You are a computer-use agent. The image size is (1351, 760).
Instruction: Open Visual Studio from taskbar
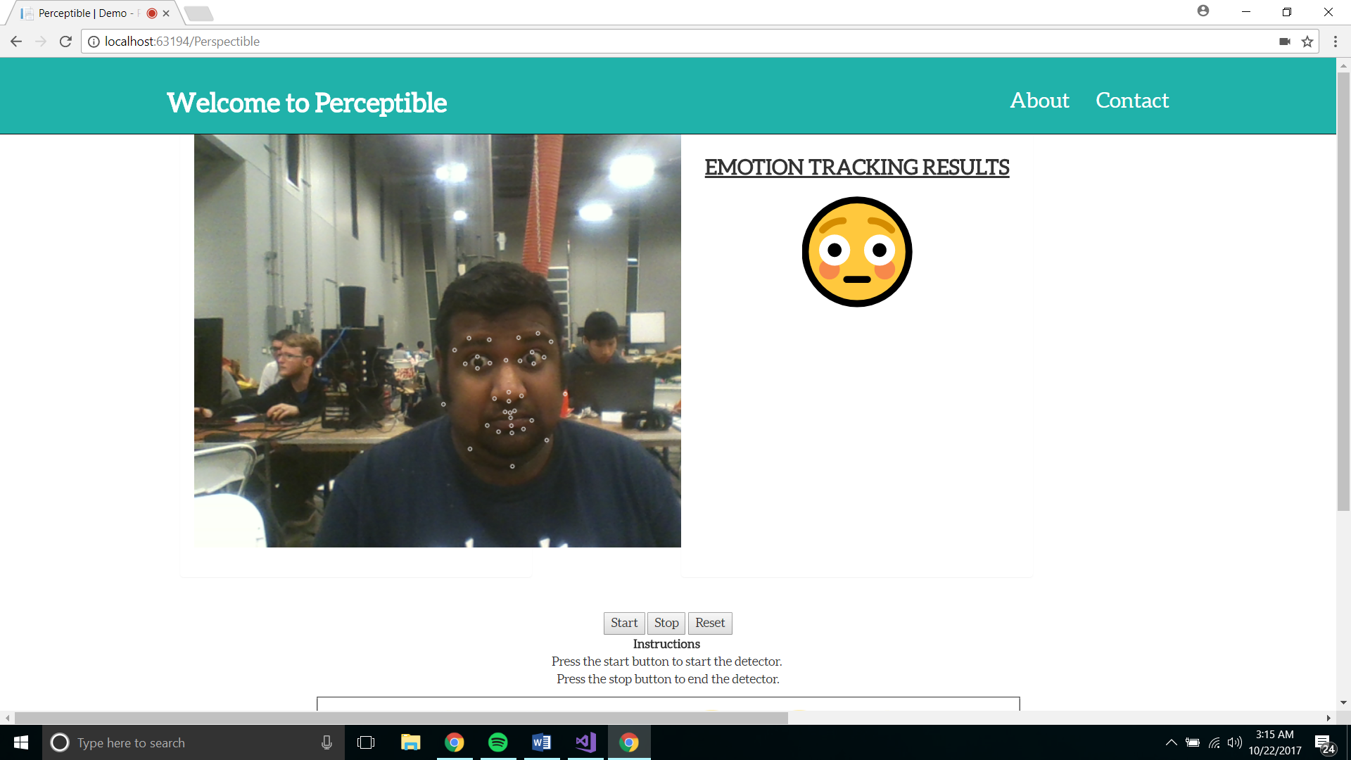click(x=585, y=742)
